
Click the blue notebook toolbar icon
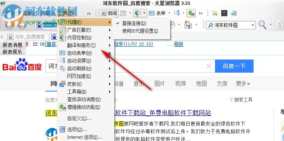[x=233, y=13]
